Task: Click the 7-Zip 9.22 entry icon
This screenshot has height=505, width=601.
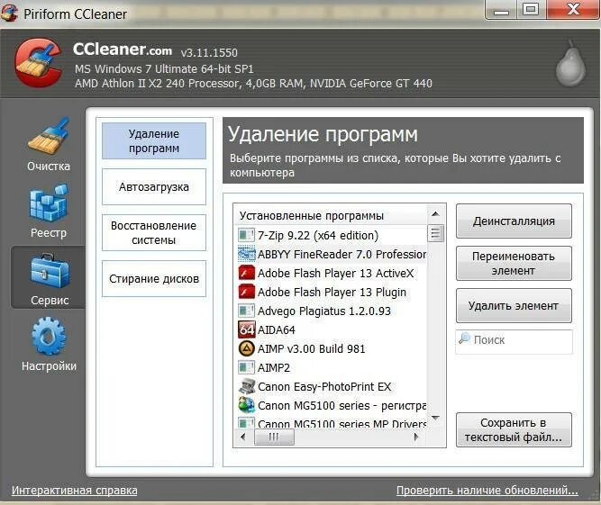Action: click(246, 235)
